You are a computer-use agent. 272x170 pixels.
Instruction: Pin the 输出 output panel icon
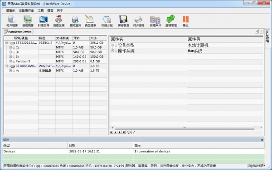click(x=262, y=140)
